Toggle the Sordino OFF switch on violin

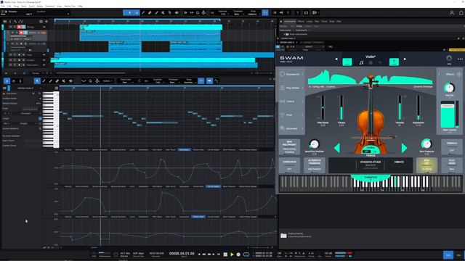pos(366,152)
